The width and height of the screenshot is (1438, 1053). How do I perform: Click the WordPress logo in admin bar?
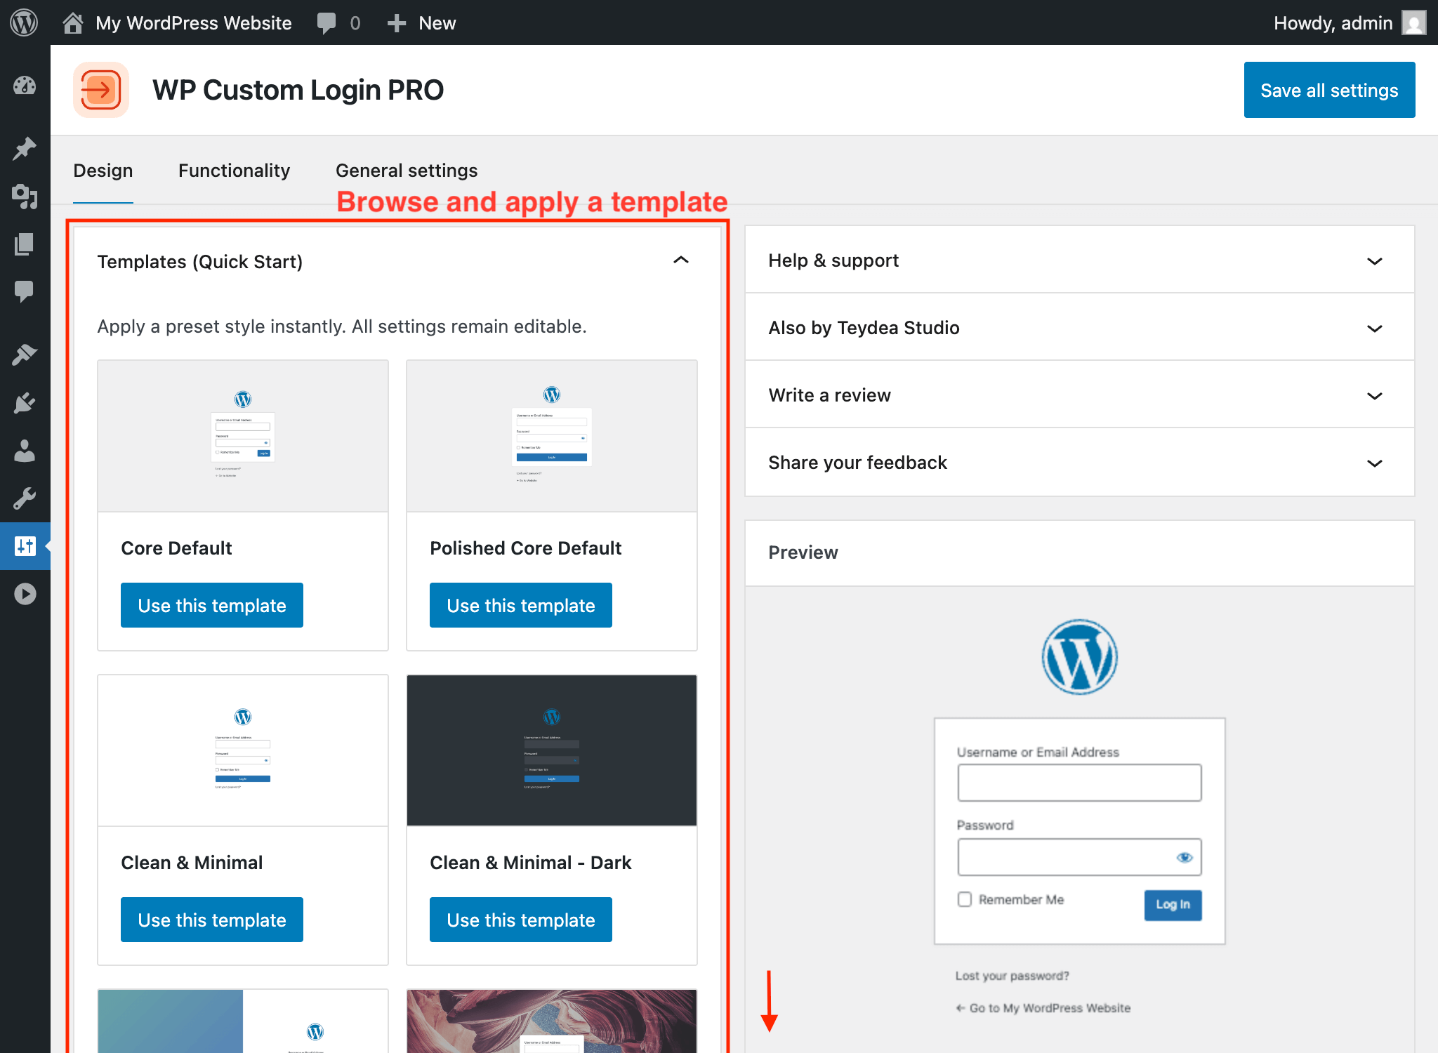(25, 22)
